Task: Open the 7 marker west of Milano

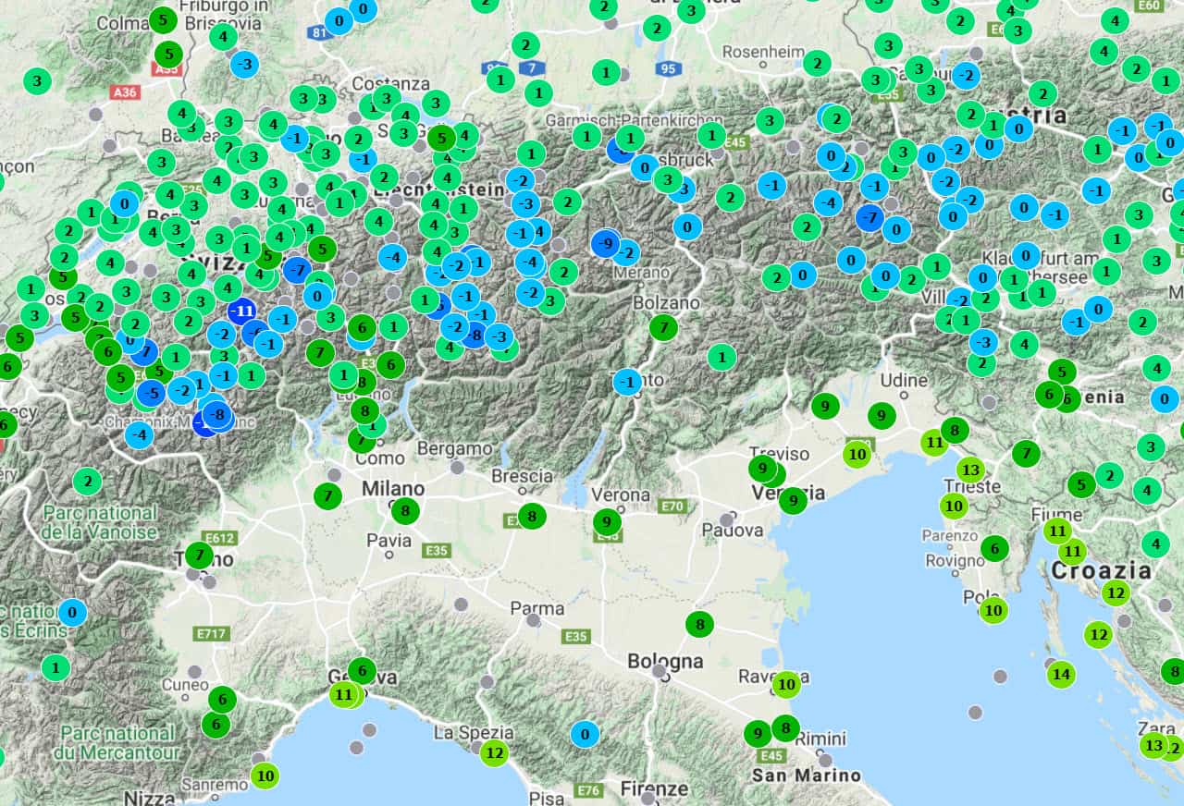Action: (x=327, y=495)
